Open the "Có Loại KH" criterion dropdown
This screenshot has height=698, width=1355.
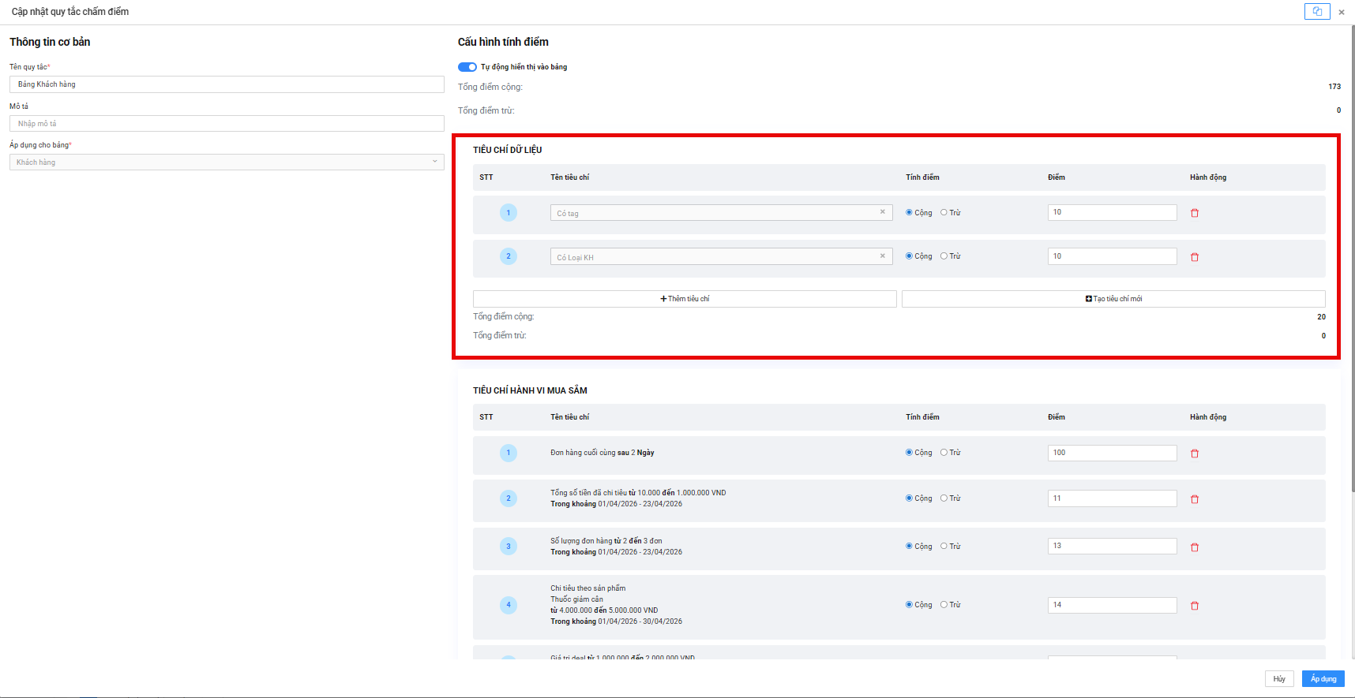point(721,257)
